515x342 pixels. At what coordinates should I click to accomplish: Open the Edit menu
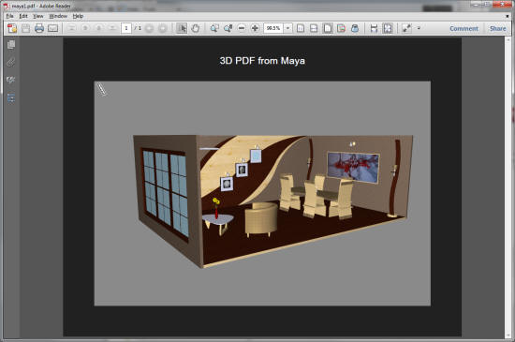(23, 16)
